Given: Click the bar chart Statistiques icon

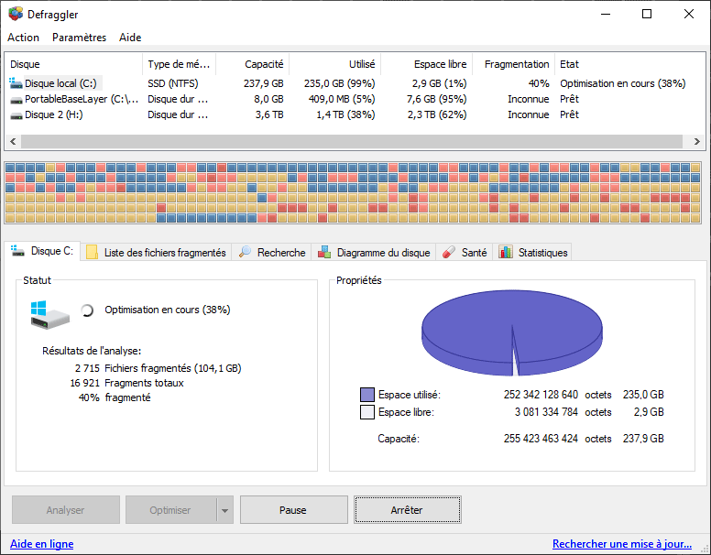Looking at the screenshot, I should coord(506,252).
